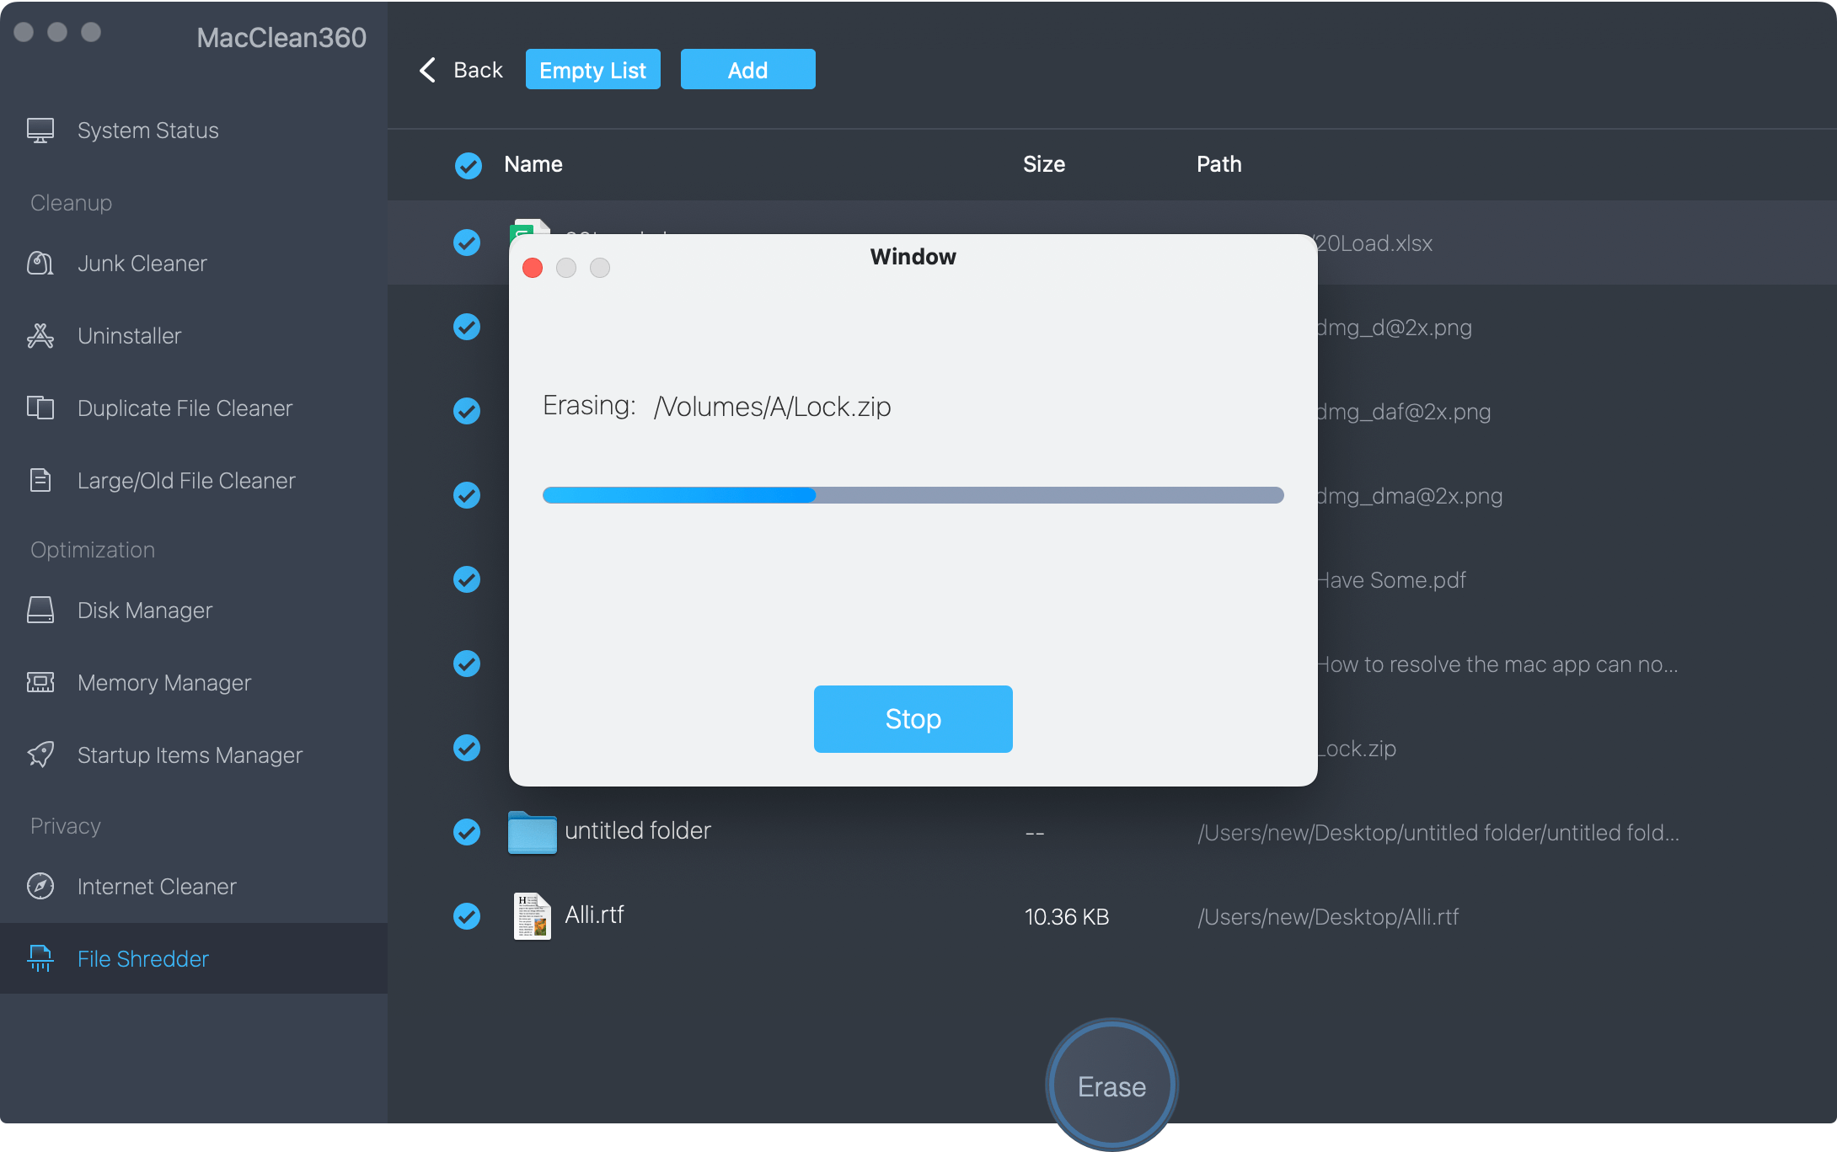
Task: Click the erasing progress bar
Action: 913,495
